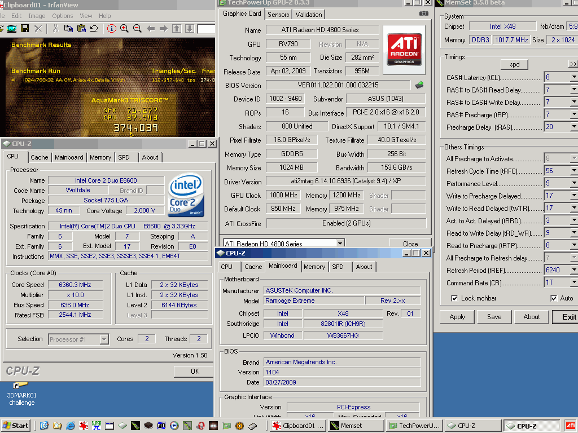
Task: Launch Internet Explorer from quick launch
Action: [x=70, y=426]
